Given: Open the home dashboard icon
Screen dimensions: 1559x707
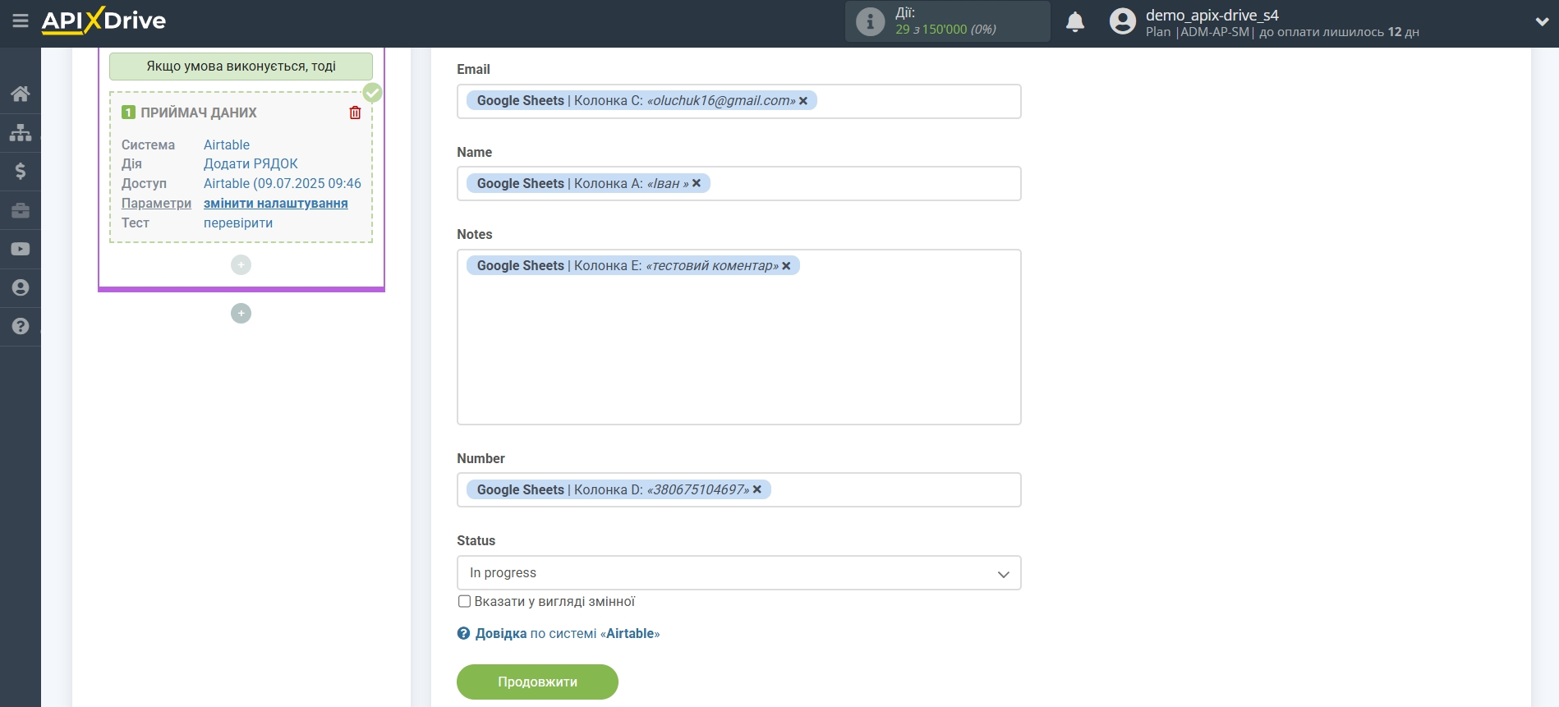Looking at the screenshot, I should (21, 94).
